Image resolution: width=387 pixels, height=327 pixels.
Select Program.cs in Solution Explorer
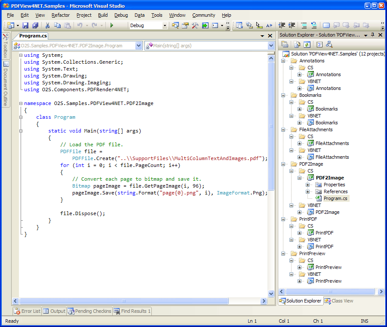[x=336, y=198]
